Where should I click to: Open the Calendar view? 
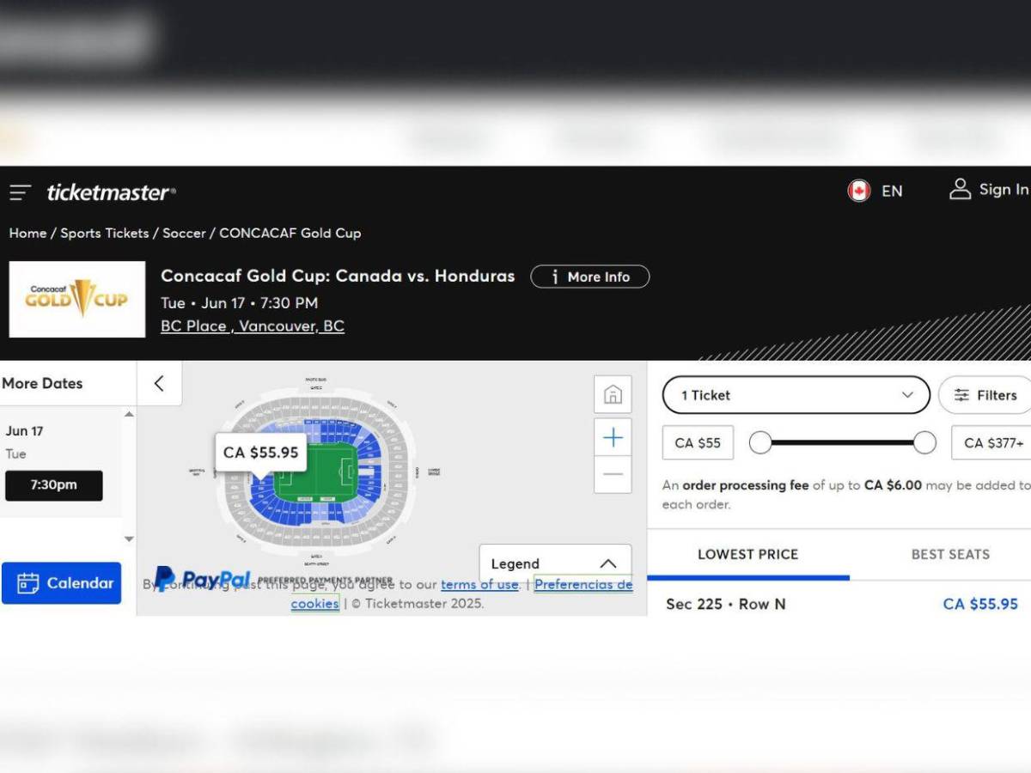(62, 583)
